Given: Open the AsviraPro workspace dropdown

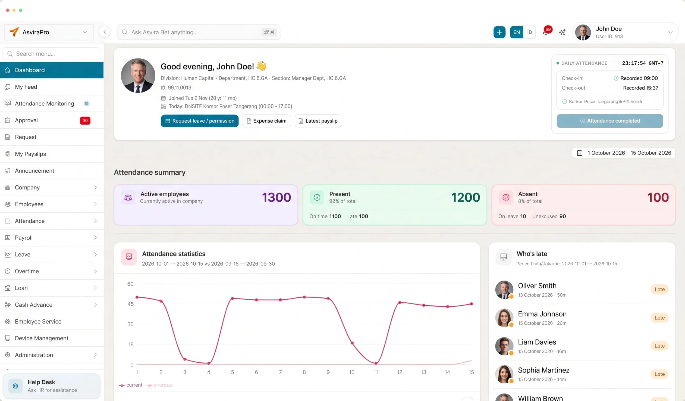Looking at the screenshot, I should (x=49, y=32).
